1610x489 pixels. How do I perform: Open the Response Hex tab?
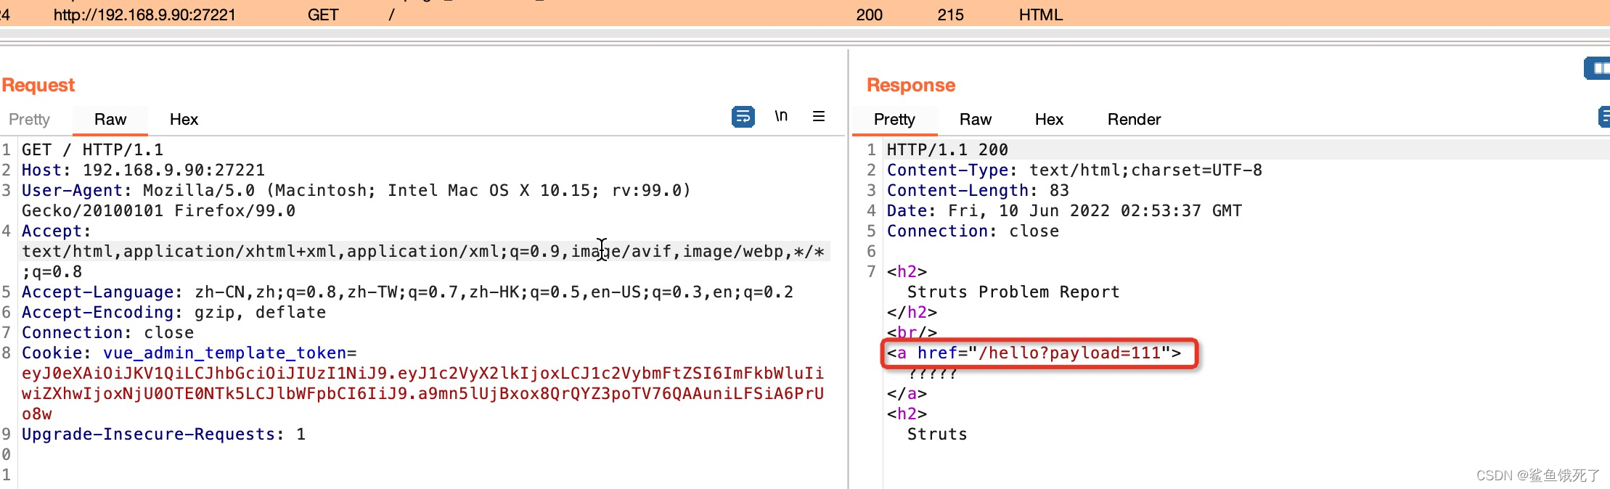(x=1049, y=119)
